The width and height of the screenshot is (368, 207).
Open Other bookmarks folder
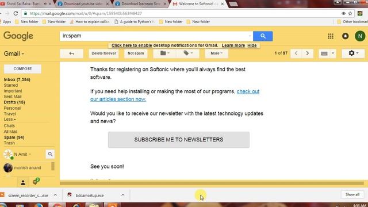[x=352, y=22]
